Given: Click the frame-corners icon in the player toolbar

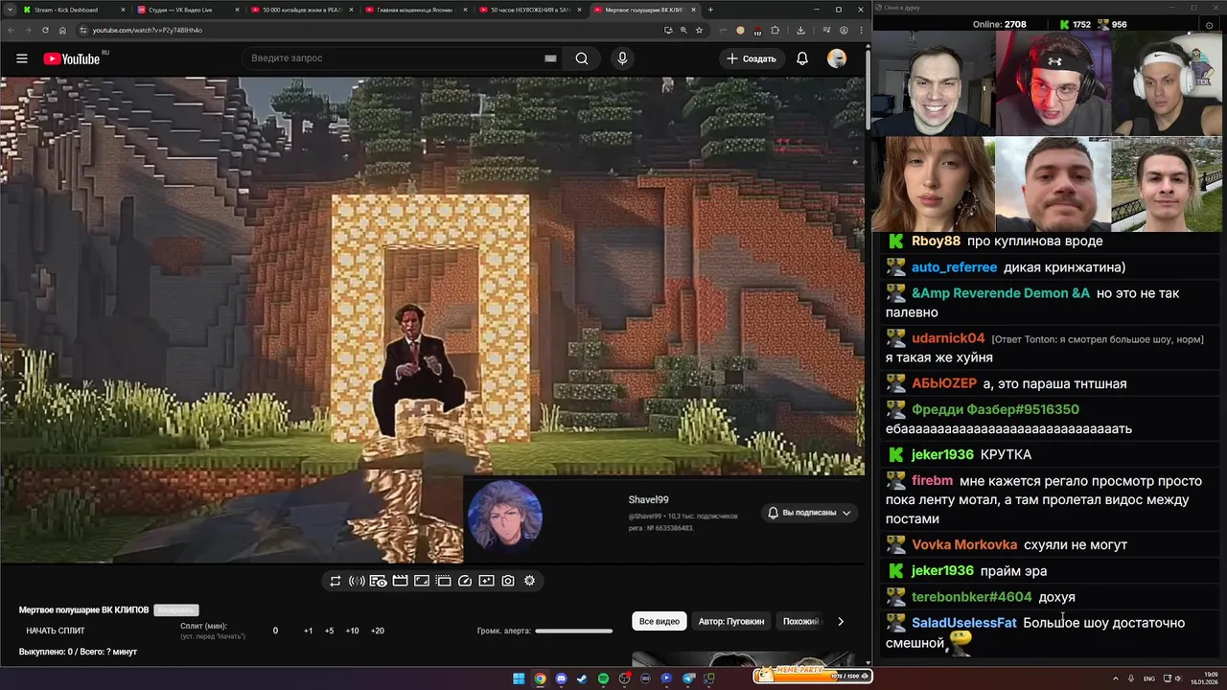Looking at the screenshot, I should click(x=422, y=581).
